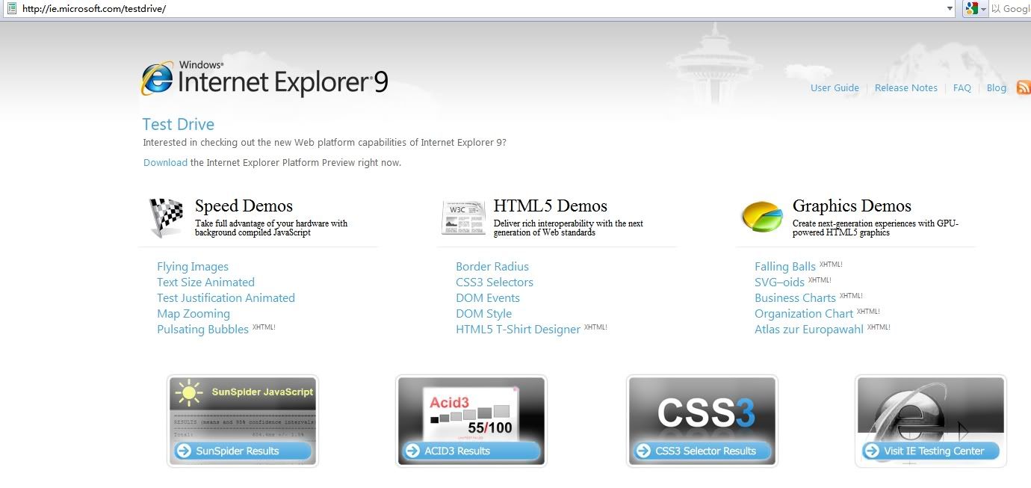Launch Test Justification Animated demo
The width and height of the screenshot is (1031, 488).
coord(226,298)
